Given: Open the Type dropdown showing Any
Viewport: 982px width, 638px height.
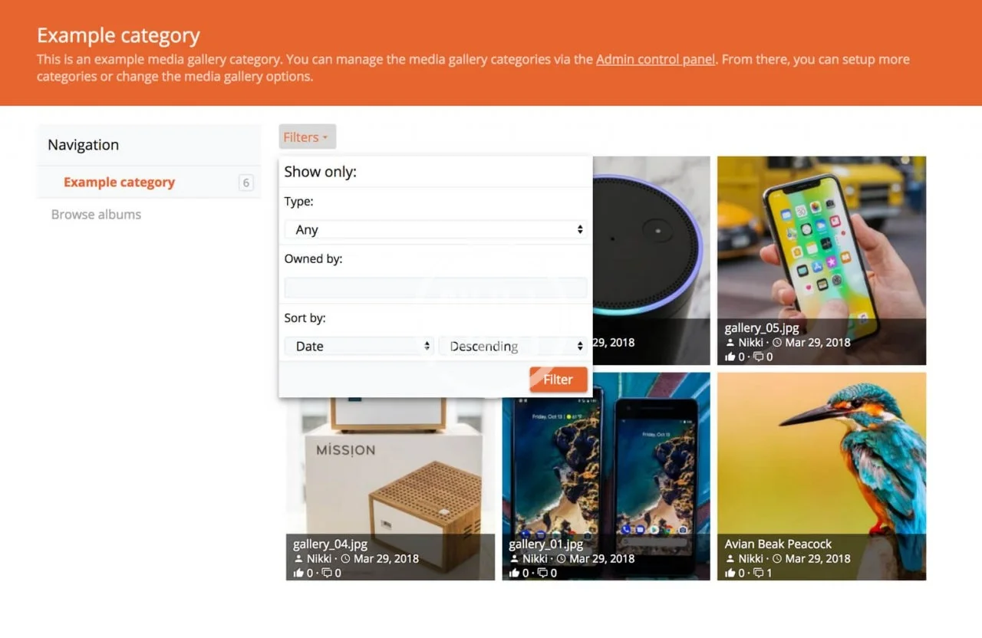Looking at the screenshot, I should click(x=435, y=229).
